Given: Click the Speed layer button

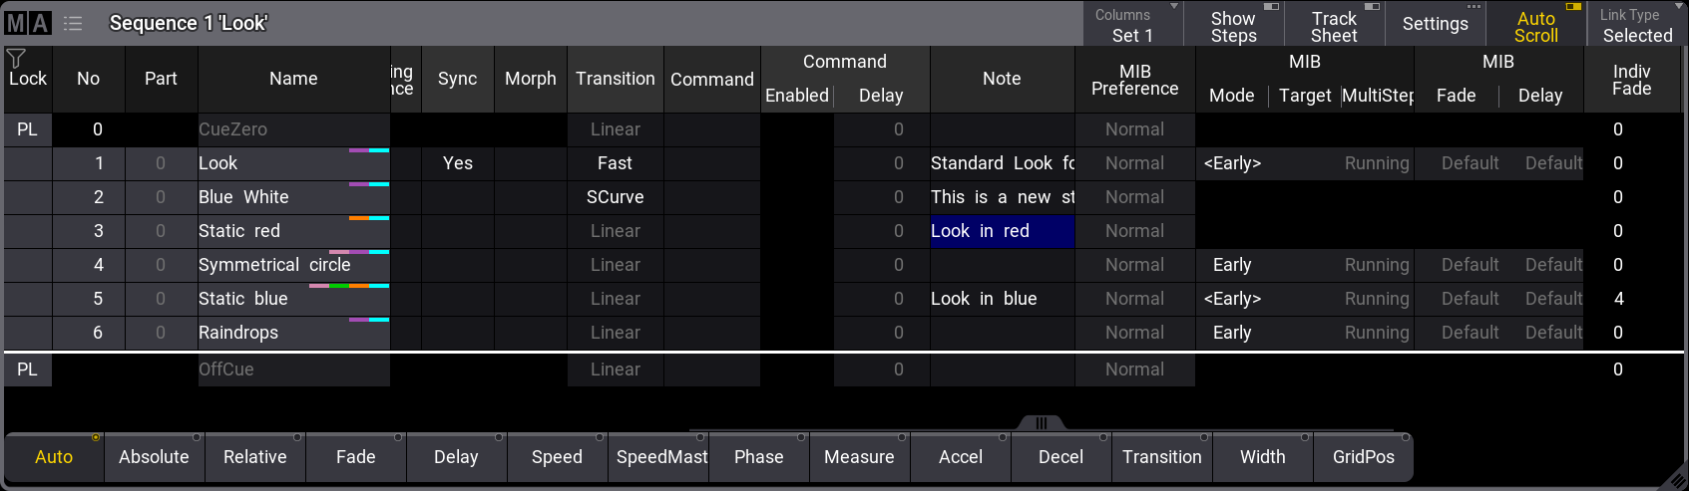Looking at the screenshot, I should click(x=557, y=457).
